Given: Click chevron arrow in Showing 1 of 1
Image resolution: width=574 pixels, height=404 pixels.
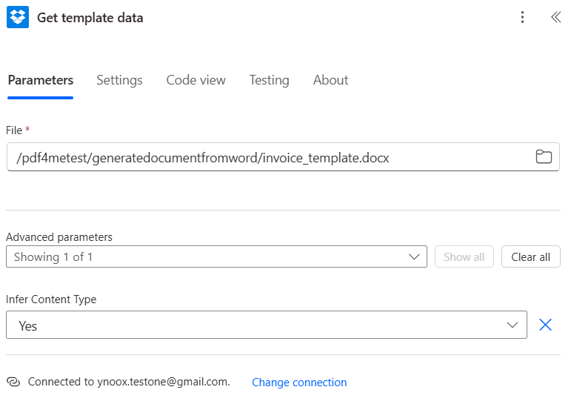Looking at the screenshot, I should coord(414,256).
